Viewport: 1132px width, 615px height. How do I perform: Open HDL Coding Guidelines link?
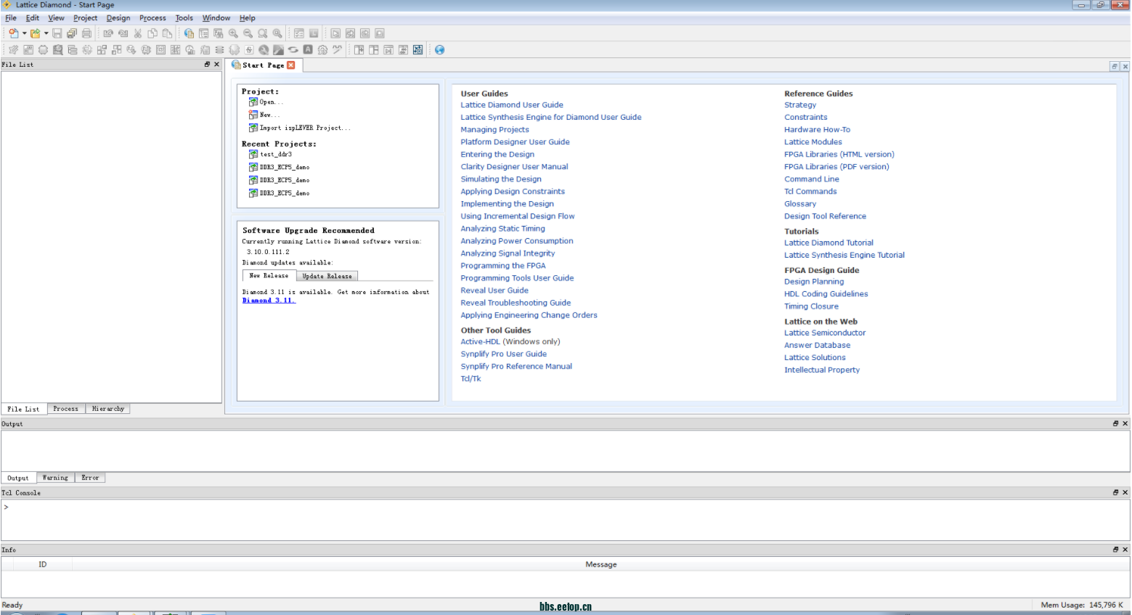pos(826,294)
